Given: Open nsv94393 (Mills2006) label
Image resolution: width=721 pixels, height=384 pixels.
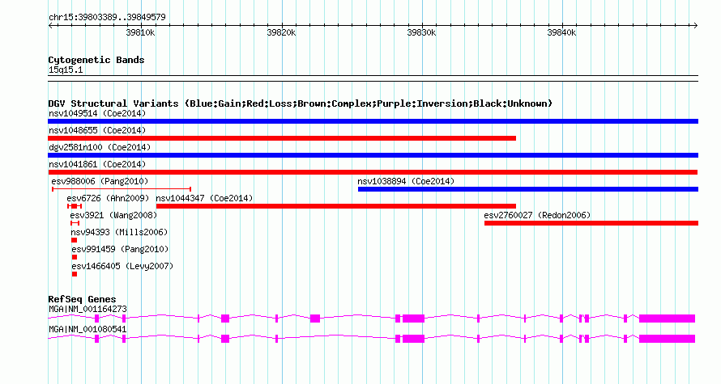Looking at the screenshot, I should click(x=119, y=232).
